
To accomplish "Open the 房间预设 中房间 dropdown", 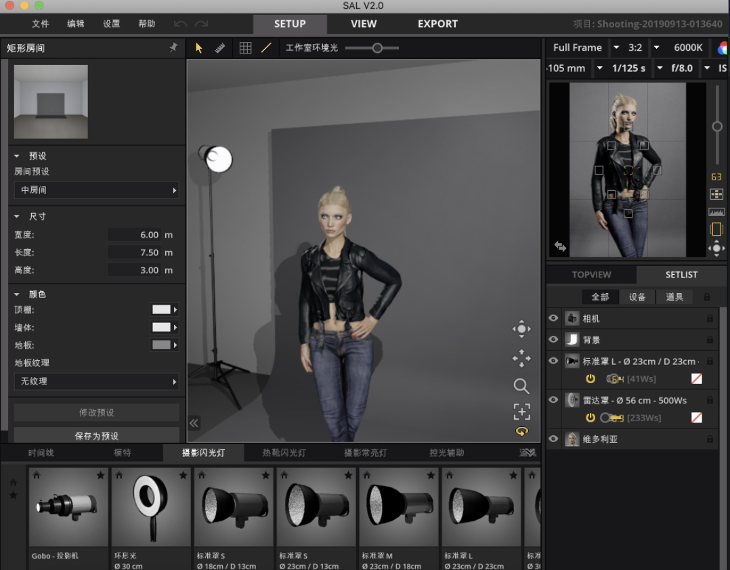I will coord(96,190).
